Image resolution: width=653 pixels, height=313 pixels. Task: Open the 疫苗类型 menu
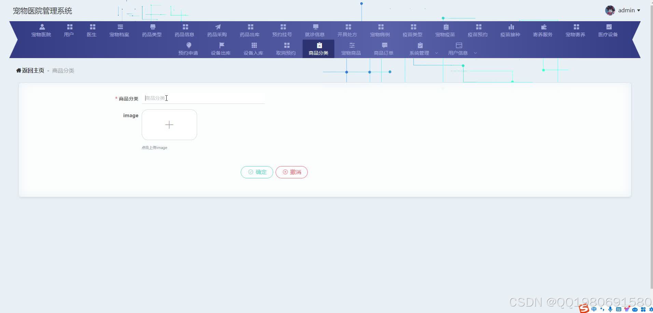(413, 30)
